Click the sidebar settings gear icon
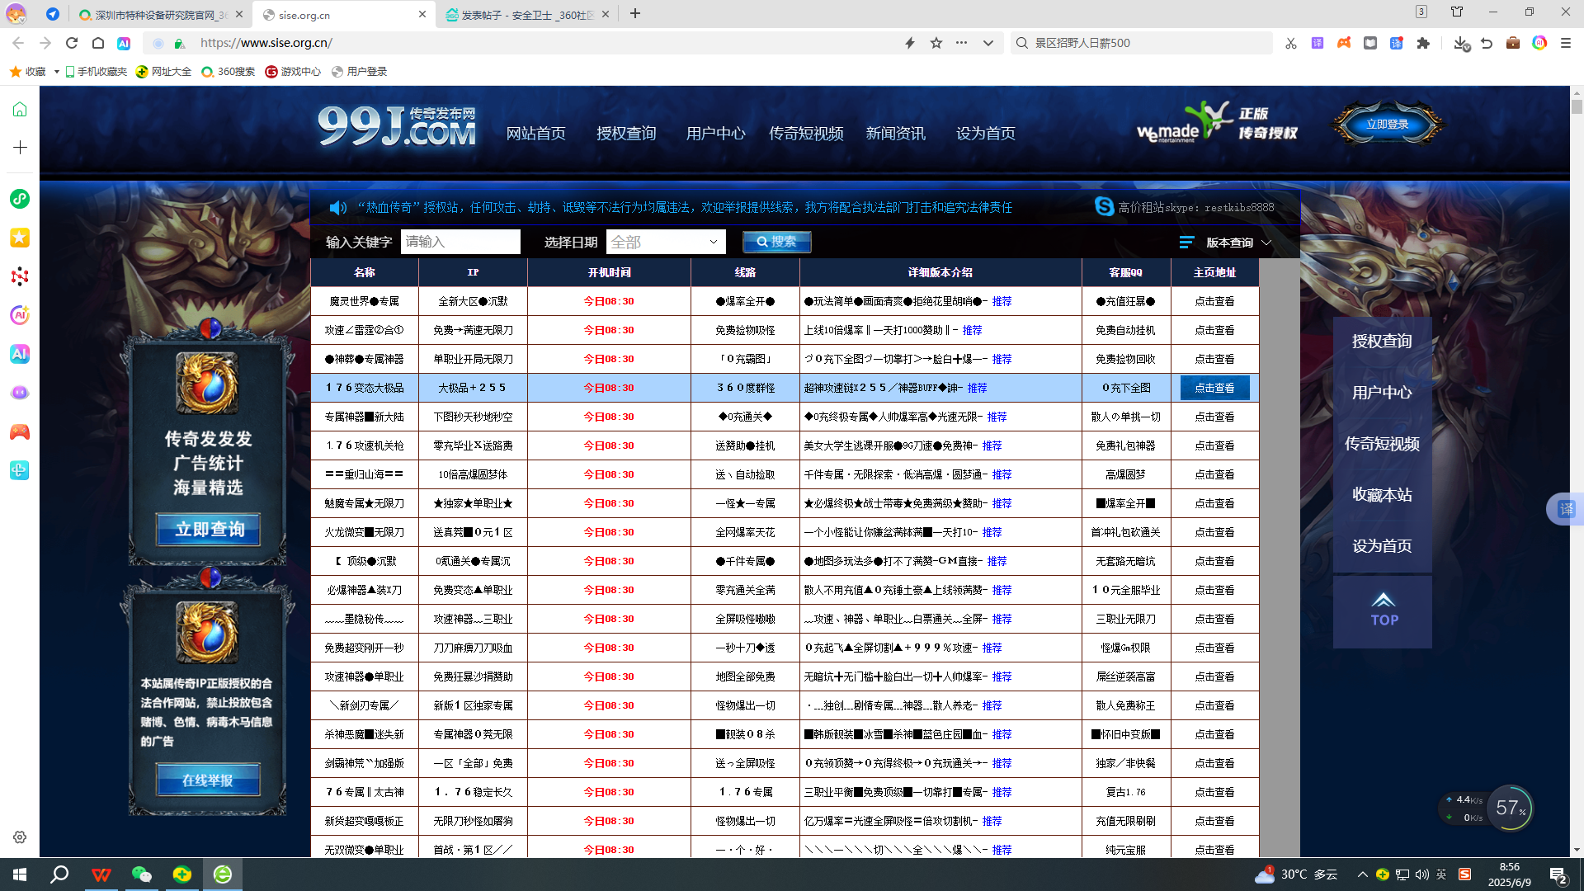The height and width of the screenshot is (891, 1584). [x=20, y=837]
